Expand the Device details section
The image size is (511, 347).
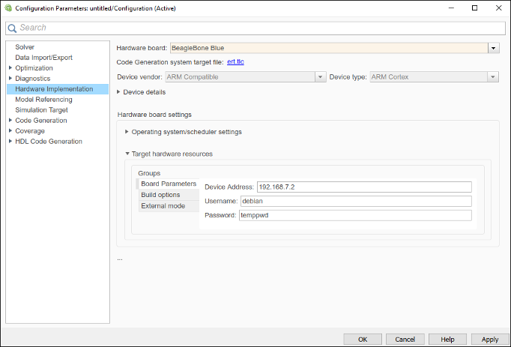click(x=119, y=92)
